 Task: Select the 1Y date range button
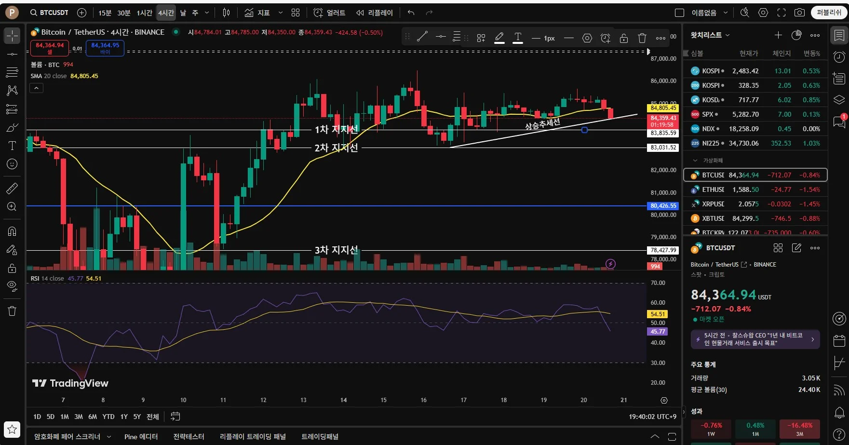point(124,417)
